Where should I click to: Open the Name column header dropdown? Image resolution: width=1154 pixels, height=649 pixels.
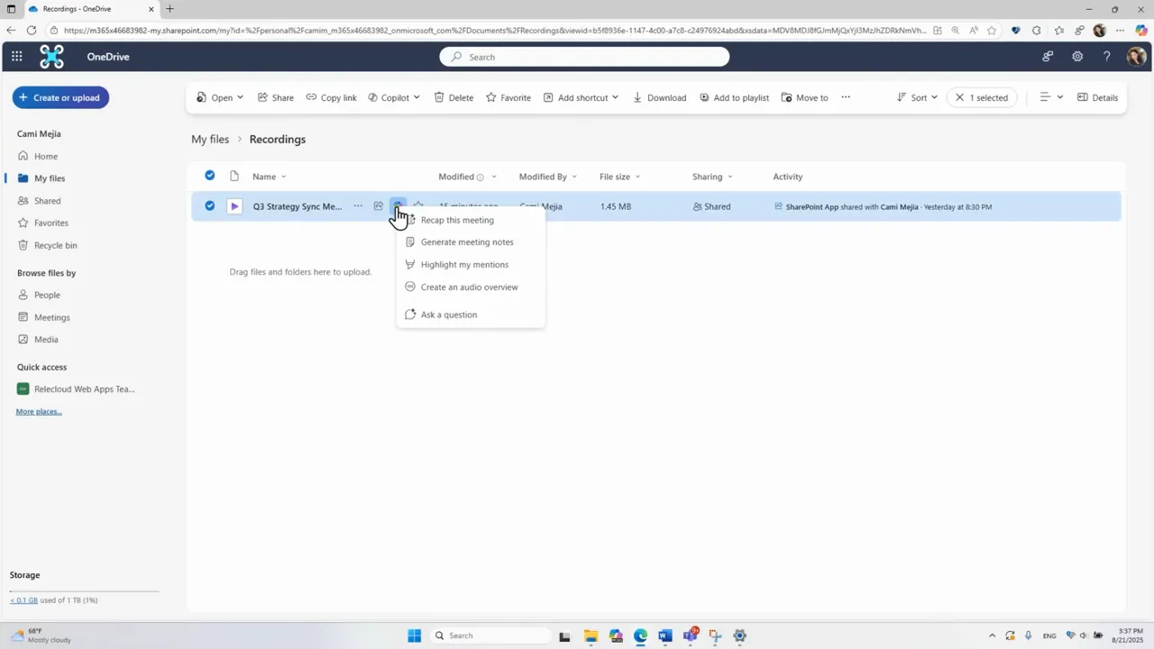[x=269, y=177]
